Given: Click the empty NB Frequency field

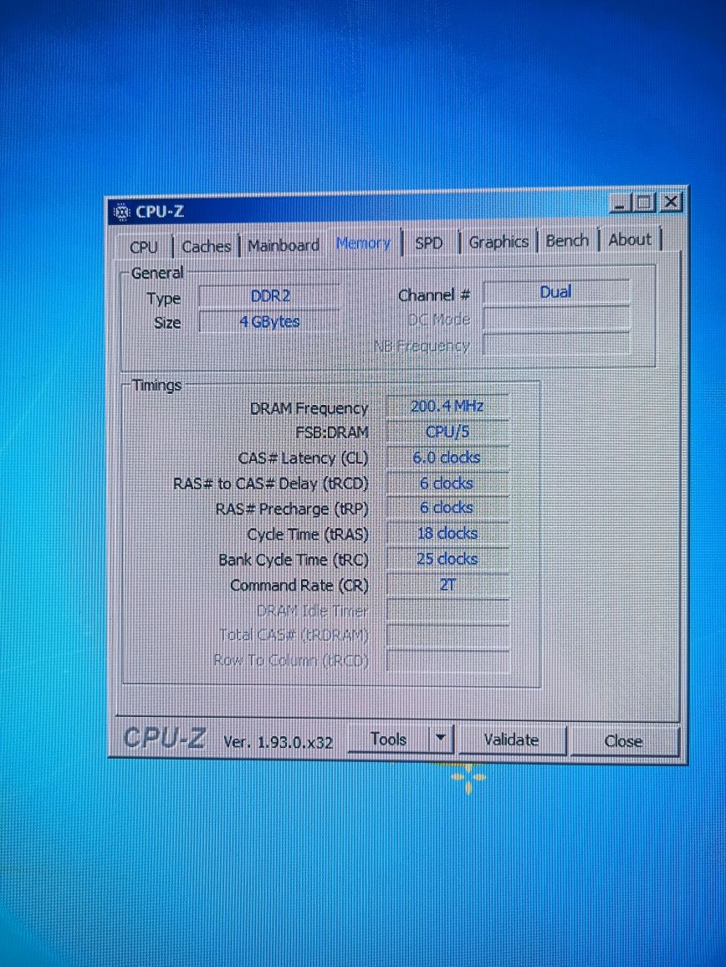Looking at the screenshot, I should click(555, 344).
